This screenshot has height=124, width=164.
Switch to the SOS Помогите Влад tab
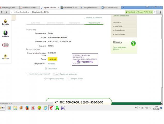pyautogui.click(x=111, y=7)
